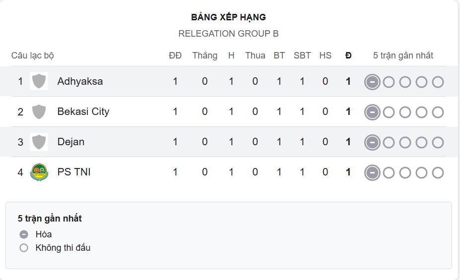Click the Không thi đấu legend circle
This screenshot has width=460, height=280.
pos(24,248)
